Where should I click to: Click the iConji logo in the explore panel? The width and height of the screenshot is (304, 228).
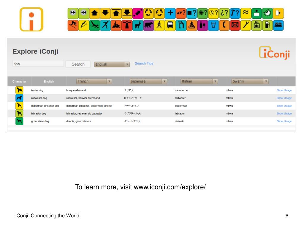click(x=275, y=53)
